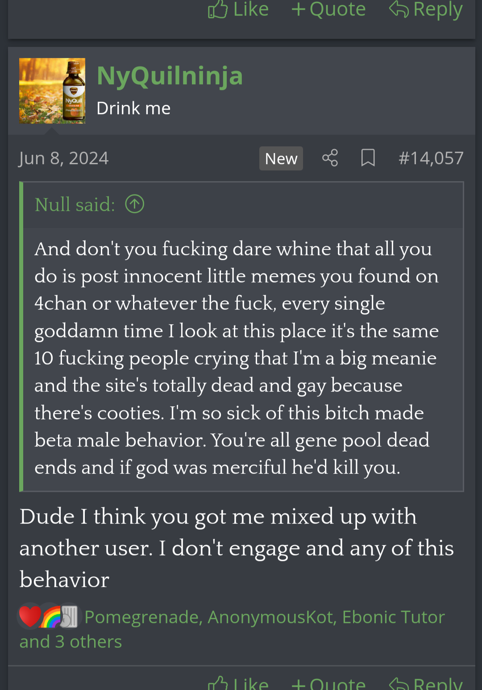
Task: Open post number #14,057 permalink
Action: click(431, 158)
